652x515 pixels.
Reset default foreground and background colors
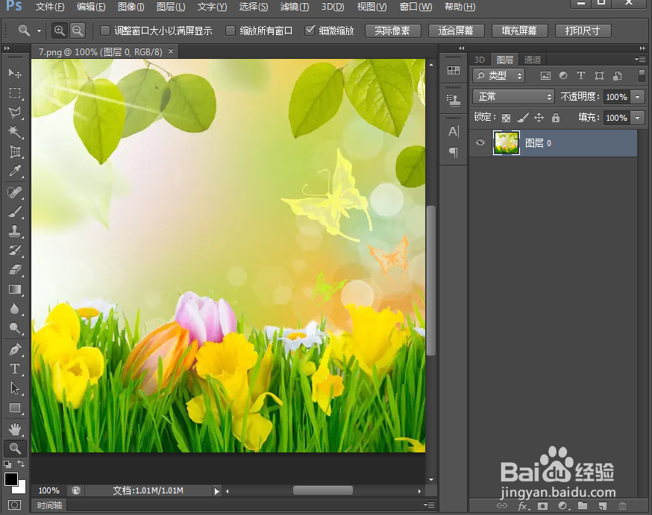(7, 464)
